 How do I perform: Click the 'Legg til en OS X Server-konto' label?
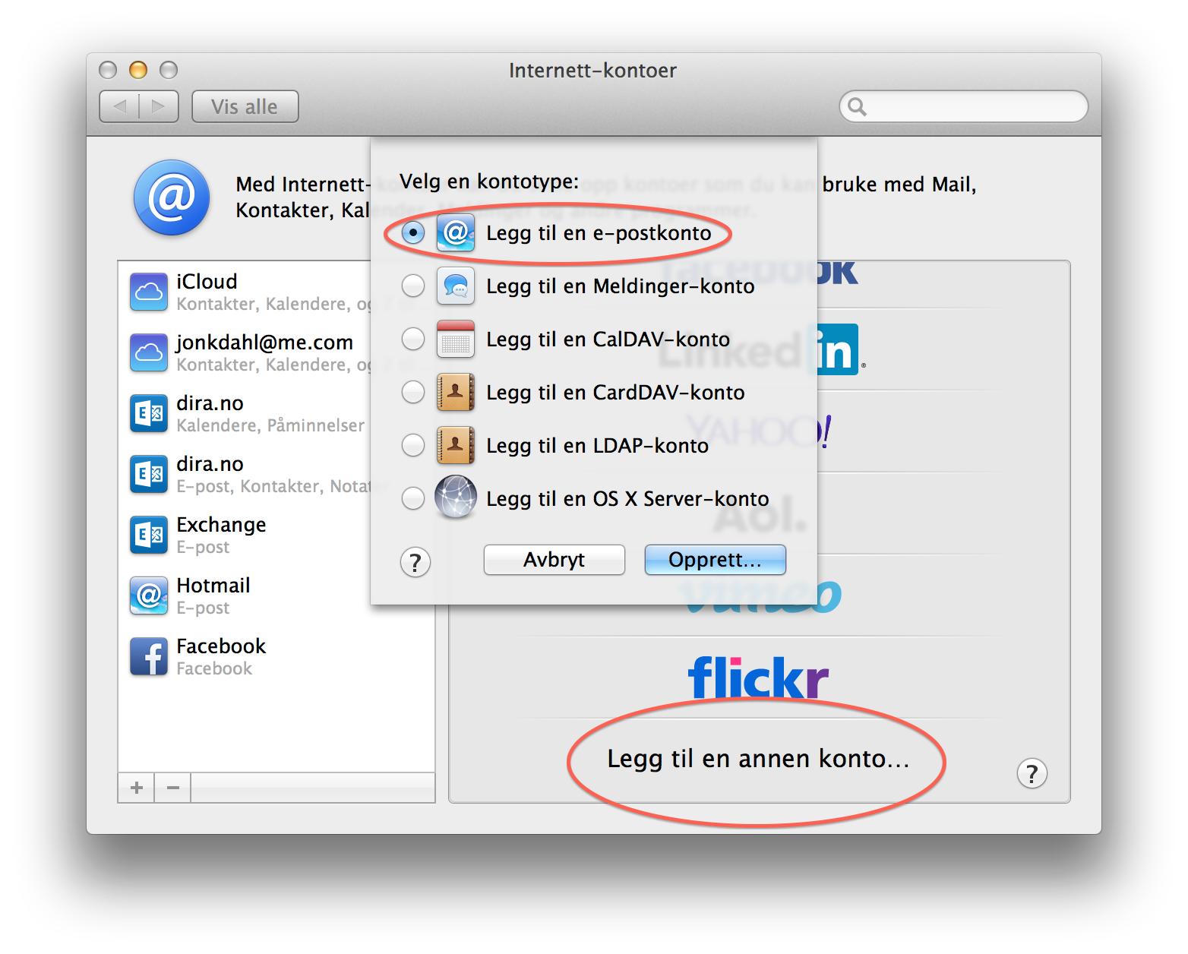627,499
